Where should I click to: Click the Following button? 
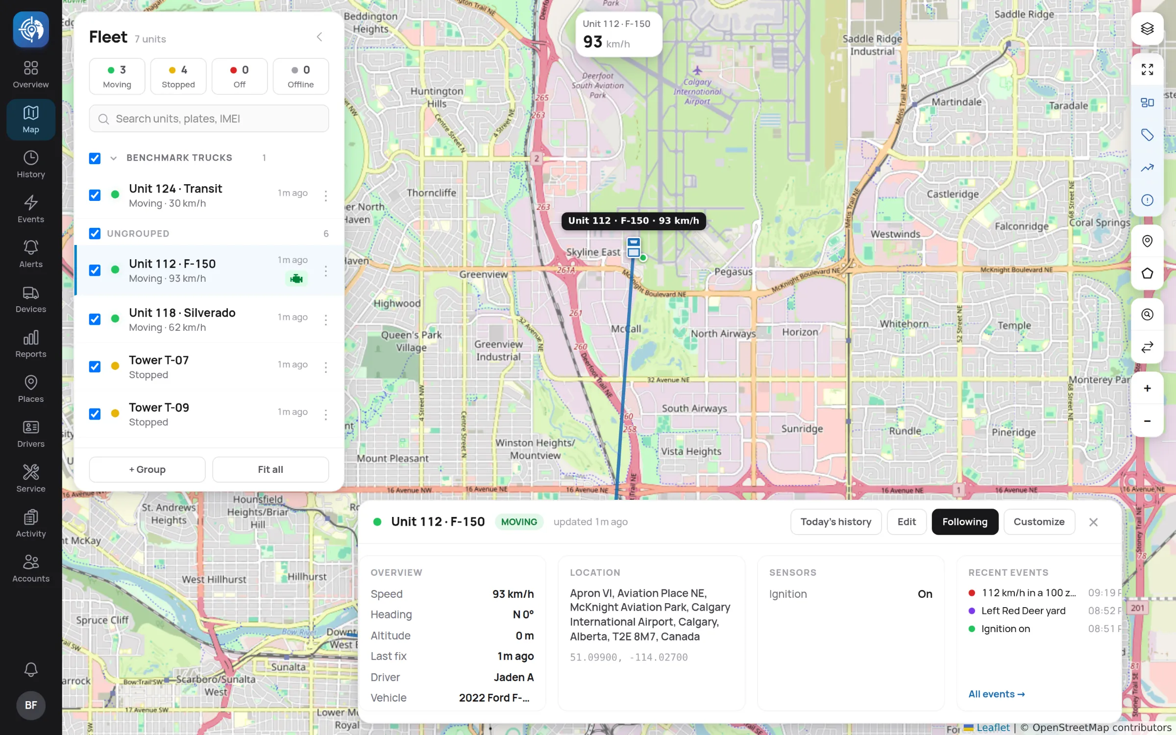(964, 522)
